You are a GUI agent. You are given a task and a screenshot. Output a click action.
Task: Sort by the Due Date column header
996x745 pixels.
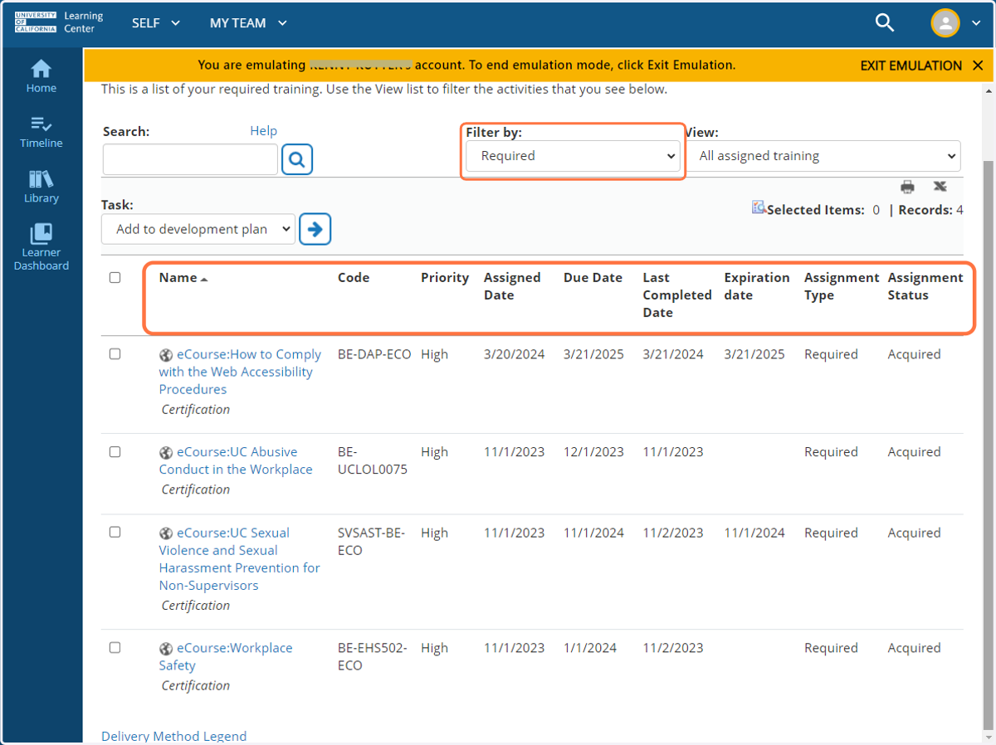pyautogui.click(x=593, y=278)
